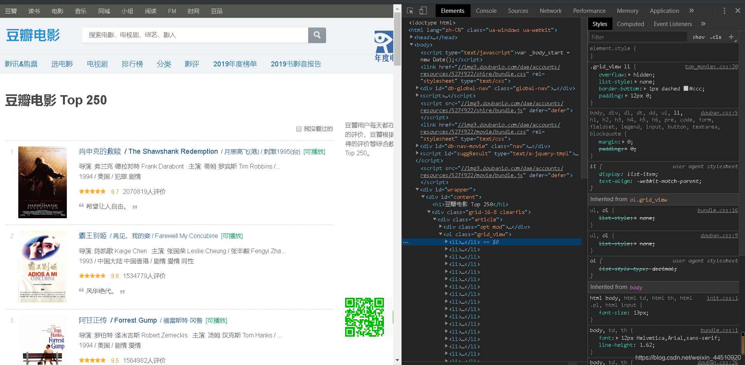The height and width of the screenshot is (365, 745).
Task: Click 豆品 in top bar
Action: (217, 11)
